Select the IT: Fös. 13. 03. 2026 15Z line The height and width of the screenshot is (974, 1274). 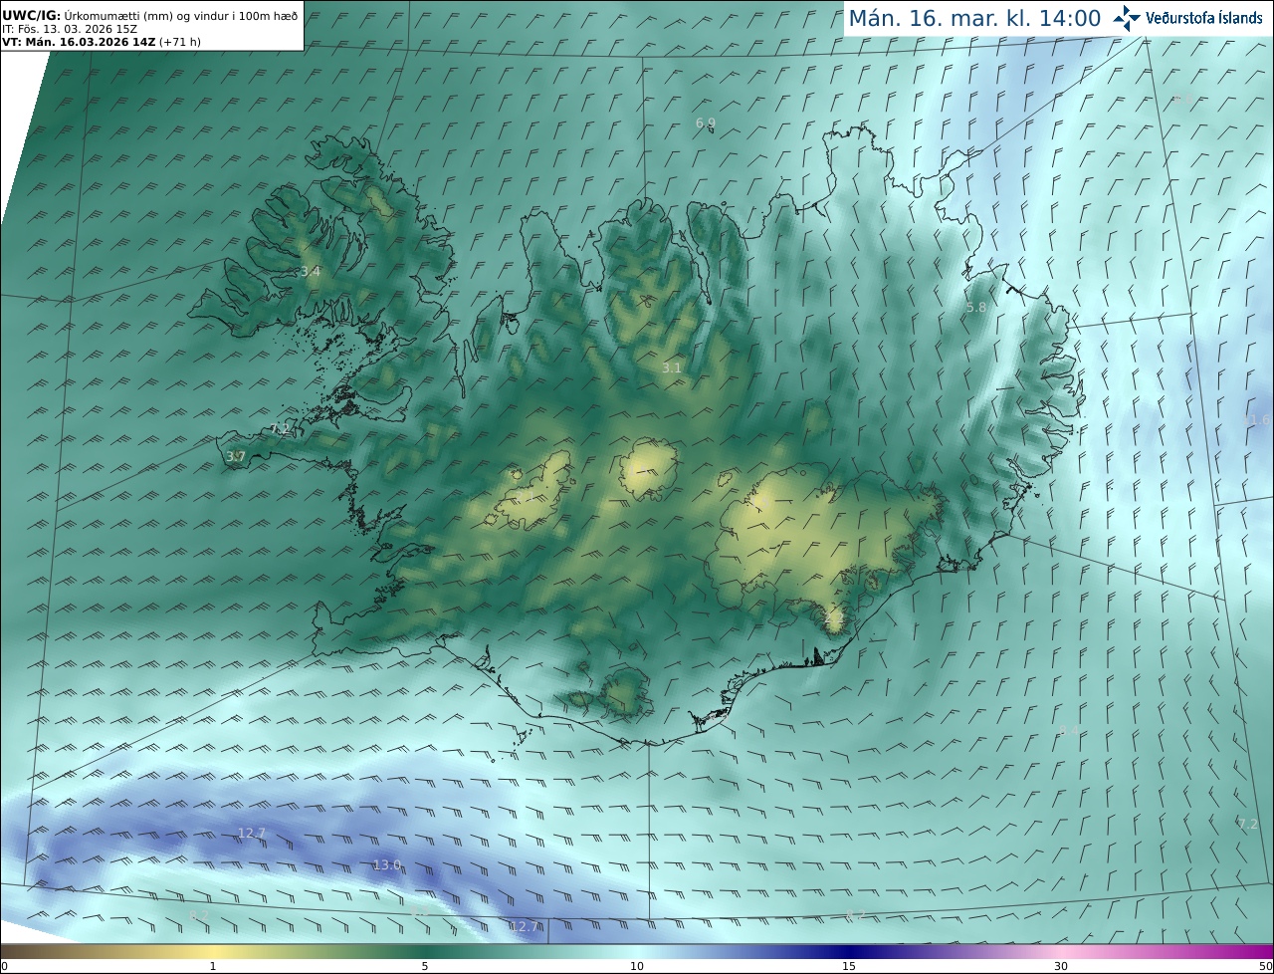[x=70, y=29]
